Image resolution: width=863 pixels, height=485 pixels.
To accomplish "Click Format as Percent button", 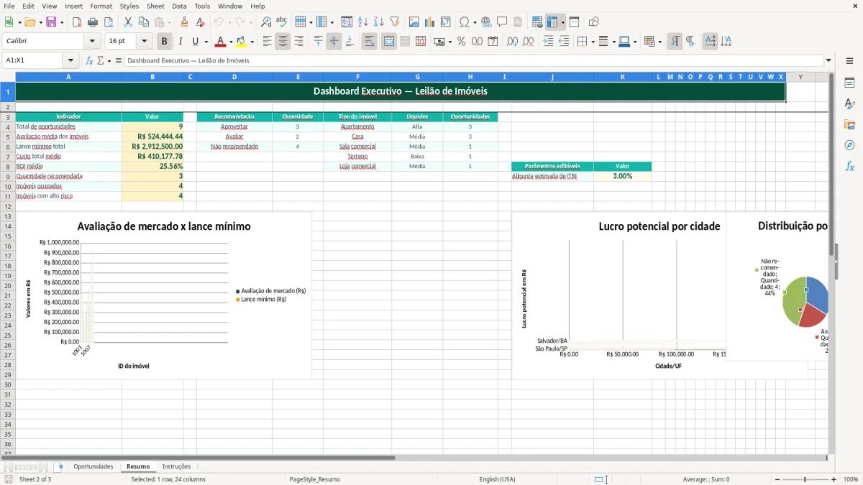I will tap(461, 42).
